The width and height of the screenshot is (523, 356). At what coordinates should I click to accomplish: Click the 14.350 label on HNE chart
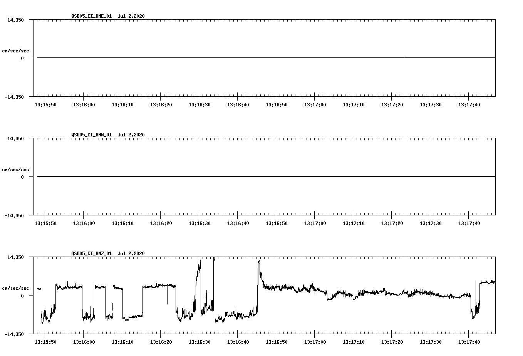click(15, 20)
